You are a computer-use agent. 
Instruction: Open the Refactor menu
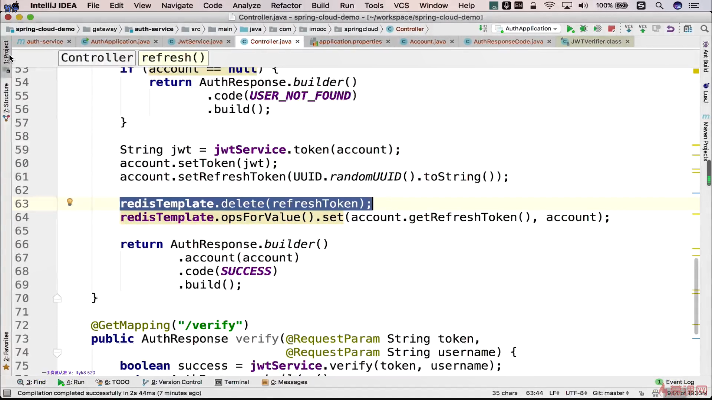[x=286, y=6]
